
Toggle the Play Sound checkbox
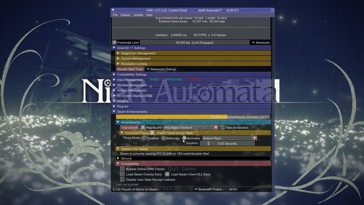click(x=143, y=128)
